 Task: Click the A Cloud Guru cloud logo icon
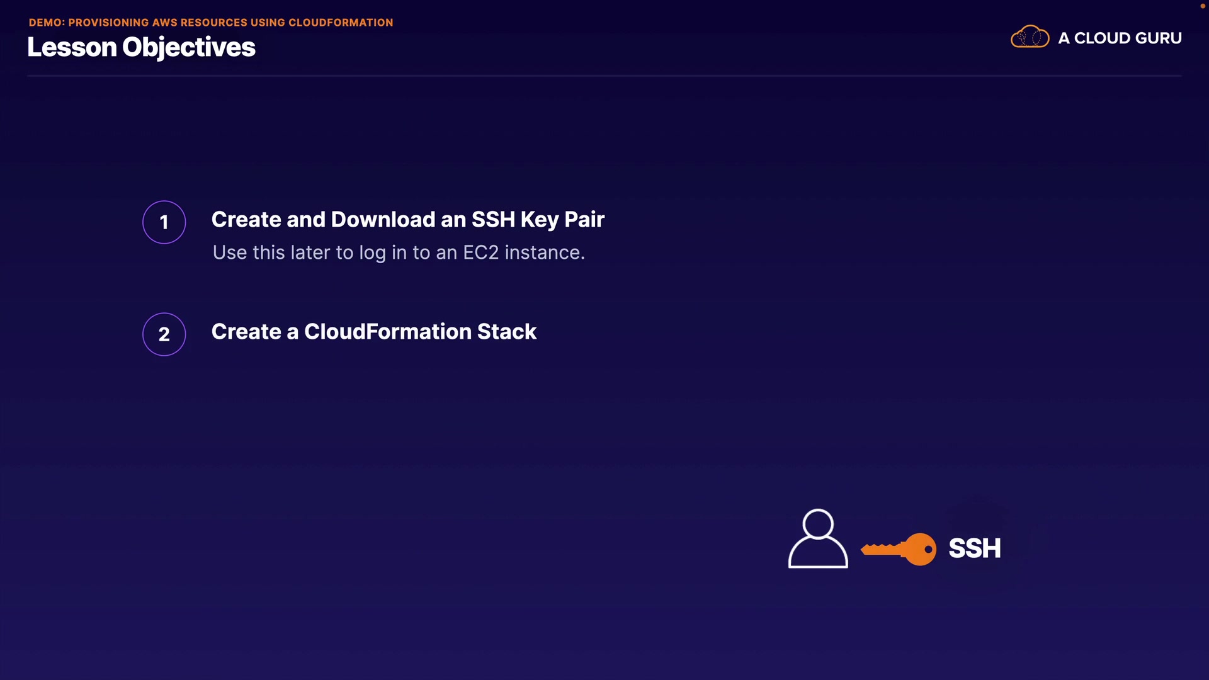point(1030,37)
